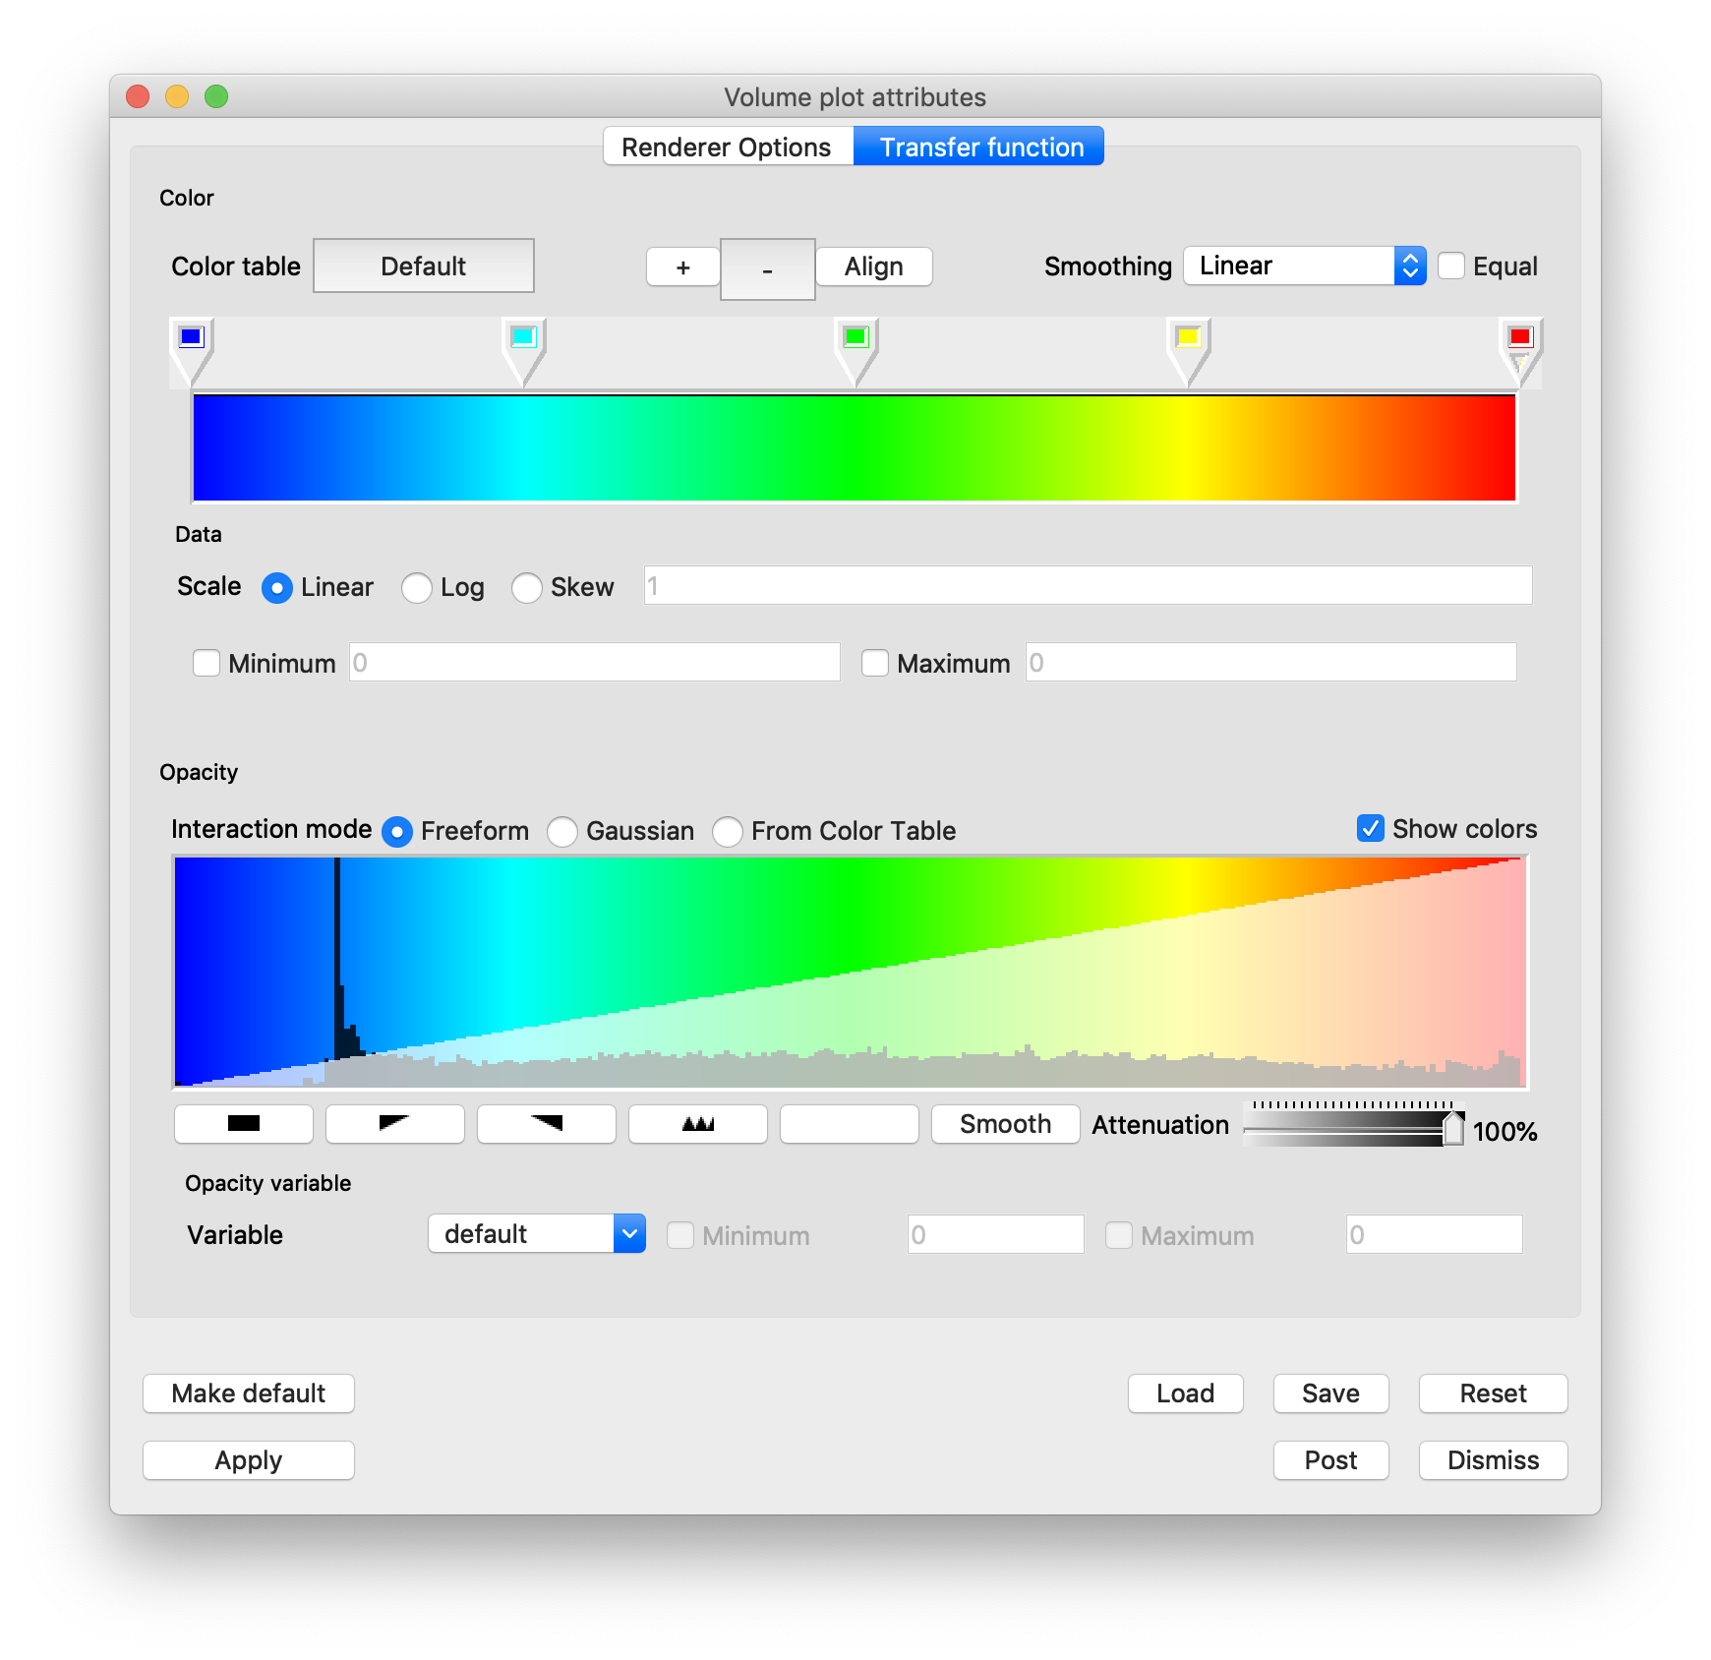This screenshot has height=1660, width=1711.
Task: Switch to the Renderer Options tab
Action: (728, 147)
